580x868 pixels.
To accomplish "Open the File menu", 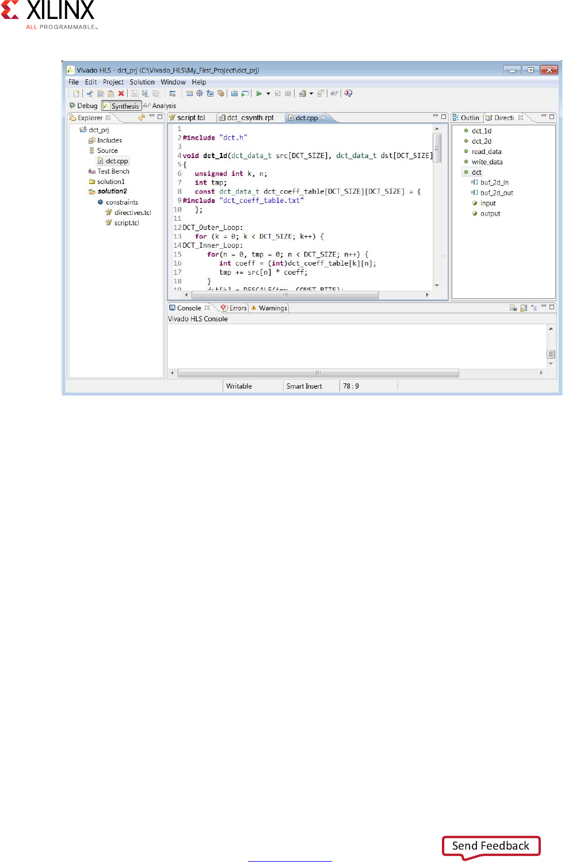I will coord(74,82).
